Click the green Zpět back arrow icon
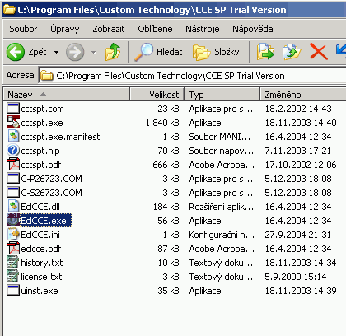 point(16,52)
